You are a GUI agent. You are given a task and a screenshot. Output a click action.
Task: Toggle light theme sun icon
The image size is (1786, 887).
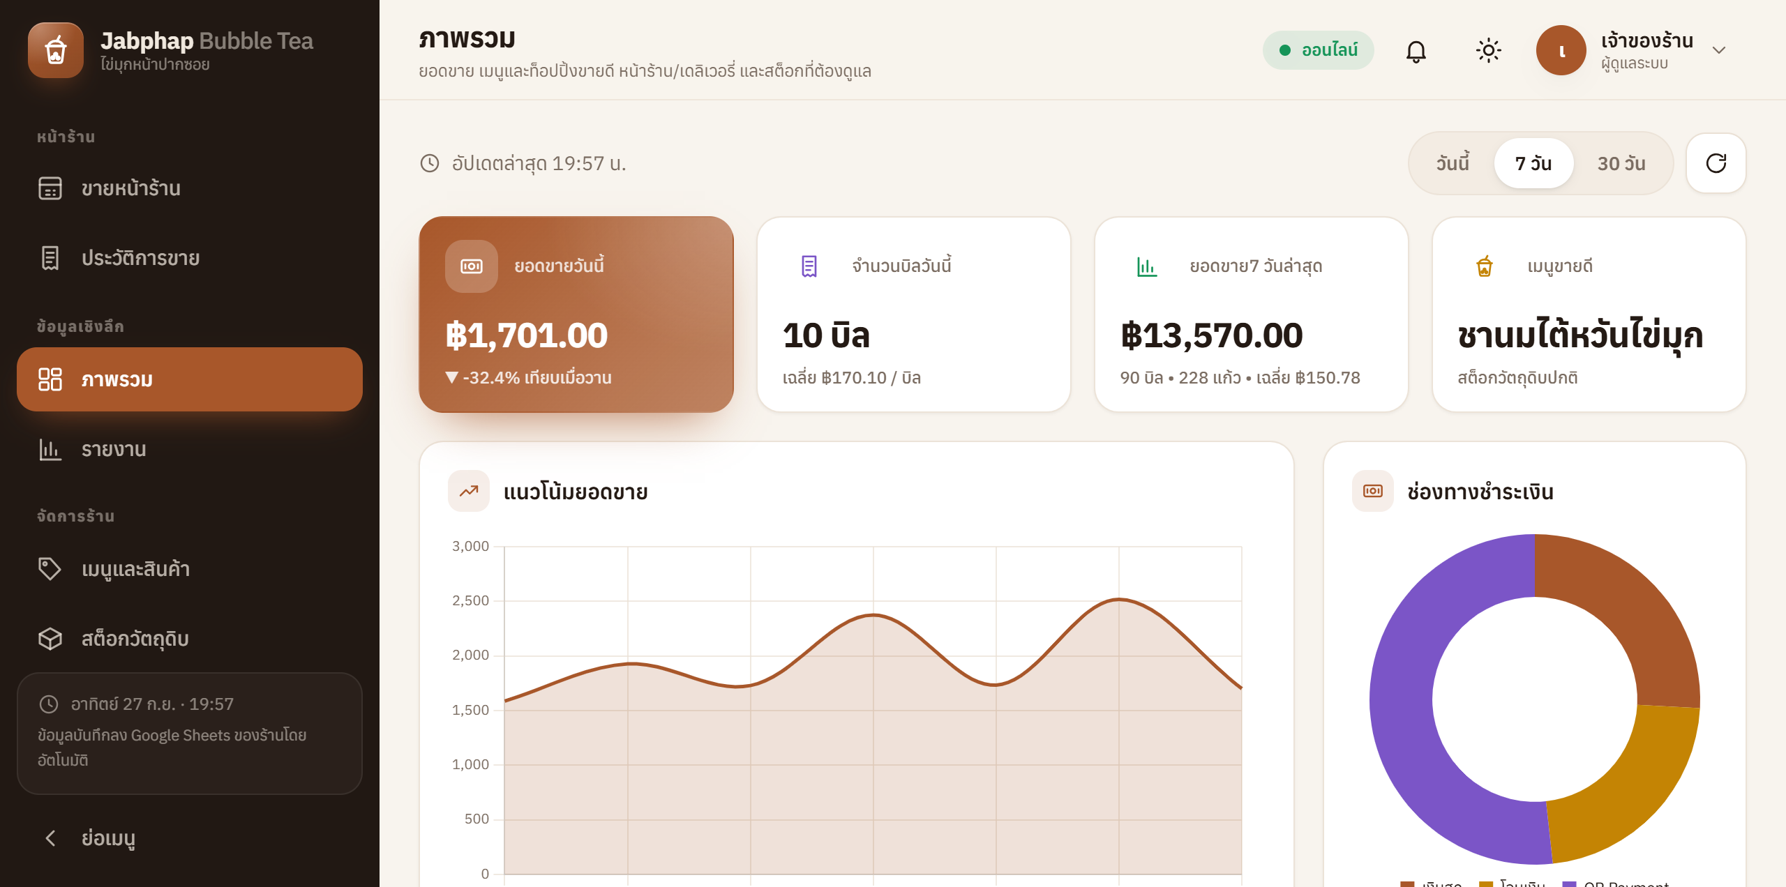tap(1488, 50)
